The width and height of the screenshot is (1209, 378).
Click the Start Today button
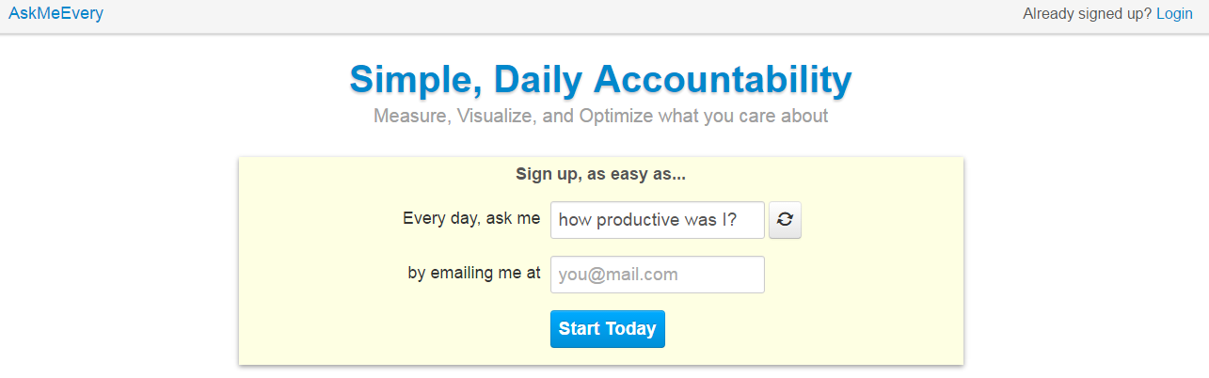coord(607,329)
